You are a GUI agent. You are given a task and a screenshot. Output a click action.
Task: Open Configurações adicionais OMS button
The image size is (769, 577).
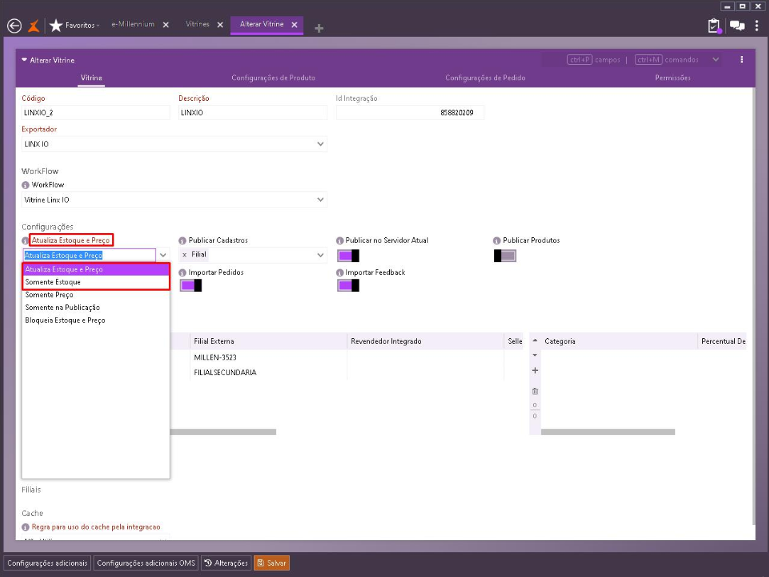pos(146,563)
